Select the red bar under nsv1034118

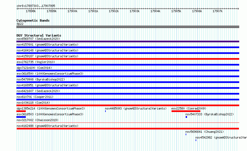click(x=128, y=105)
